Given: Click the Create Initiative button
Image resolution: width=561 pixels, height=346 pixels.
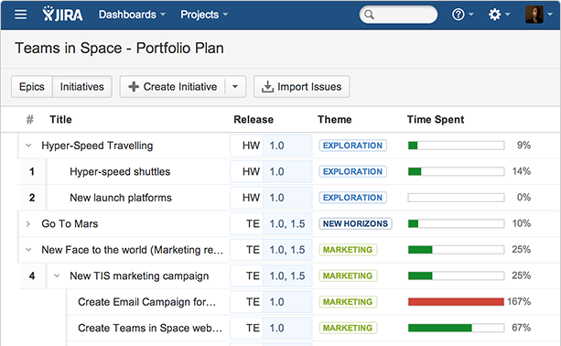Looking at the screenshot, I should [x=172, y=87].
